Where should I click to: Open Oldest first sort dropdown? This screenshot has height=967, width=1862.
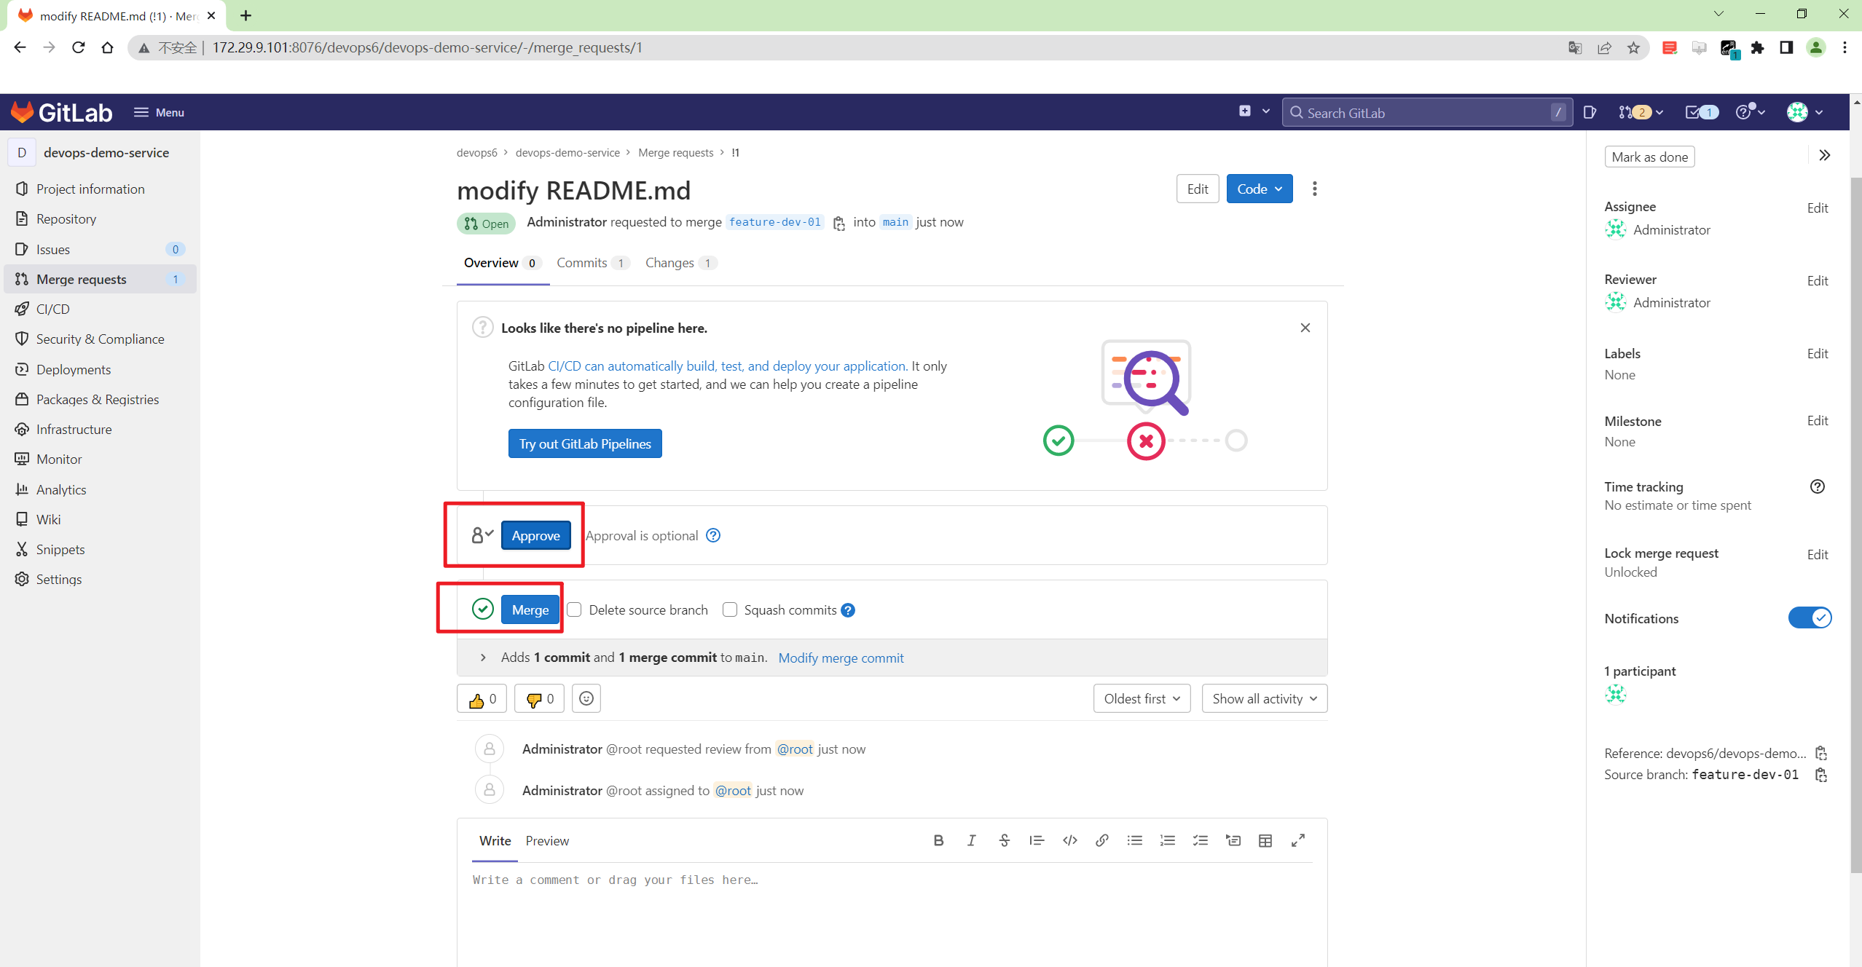[1142, 698]
